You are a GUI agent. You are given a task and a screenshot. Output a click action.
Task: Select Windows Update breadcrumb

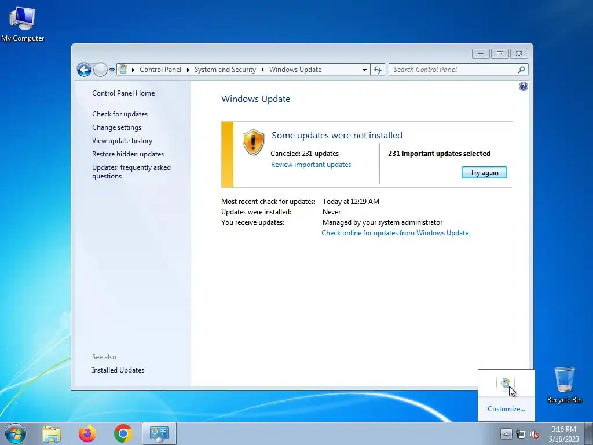click(295, 70)
